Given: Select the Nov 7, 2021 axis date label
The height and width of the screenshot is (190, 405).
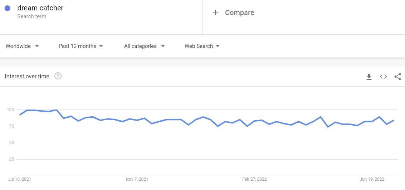Looking at the screenshot, I should pyautogui.click(x=137, y=179).
